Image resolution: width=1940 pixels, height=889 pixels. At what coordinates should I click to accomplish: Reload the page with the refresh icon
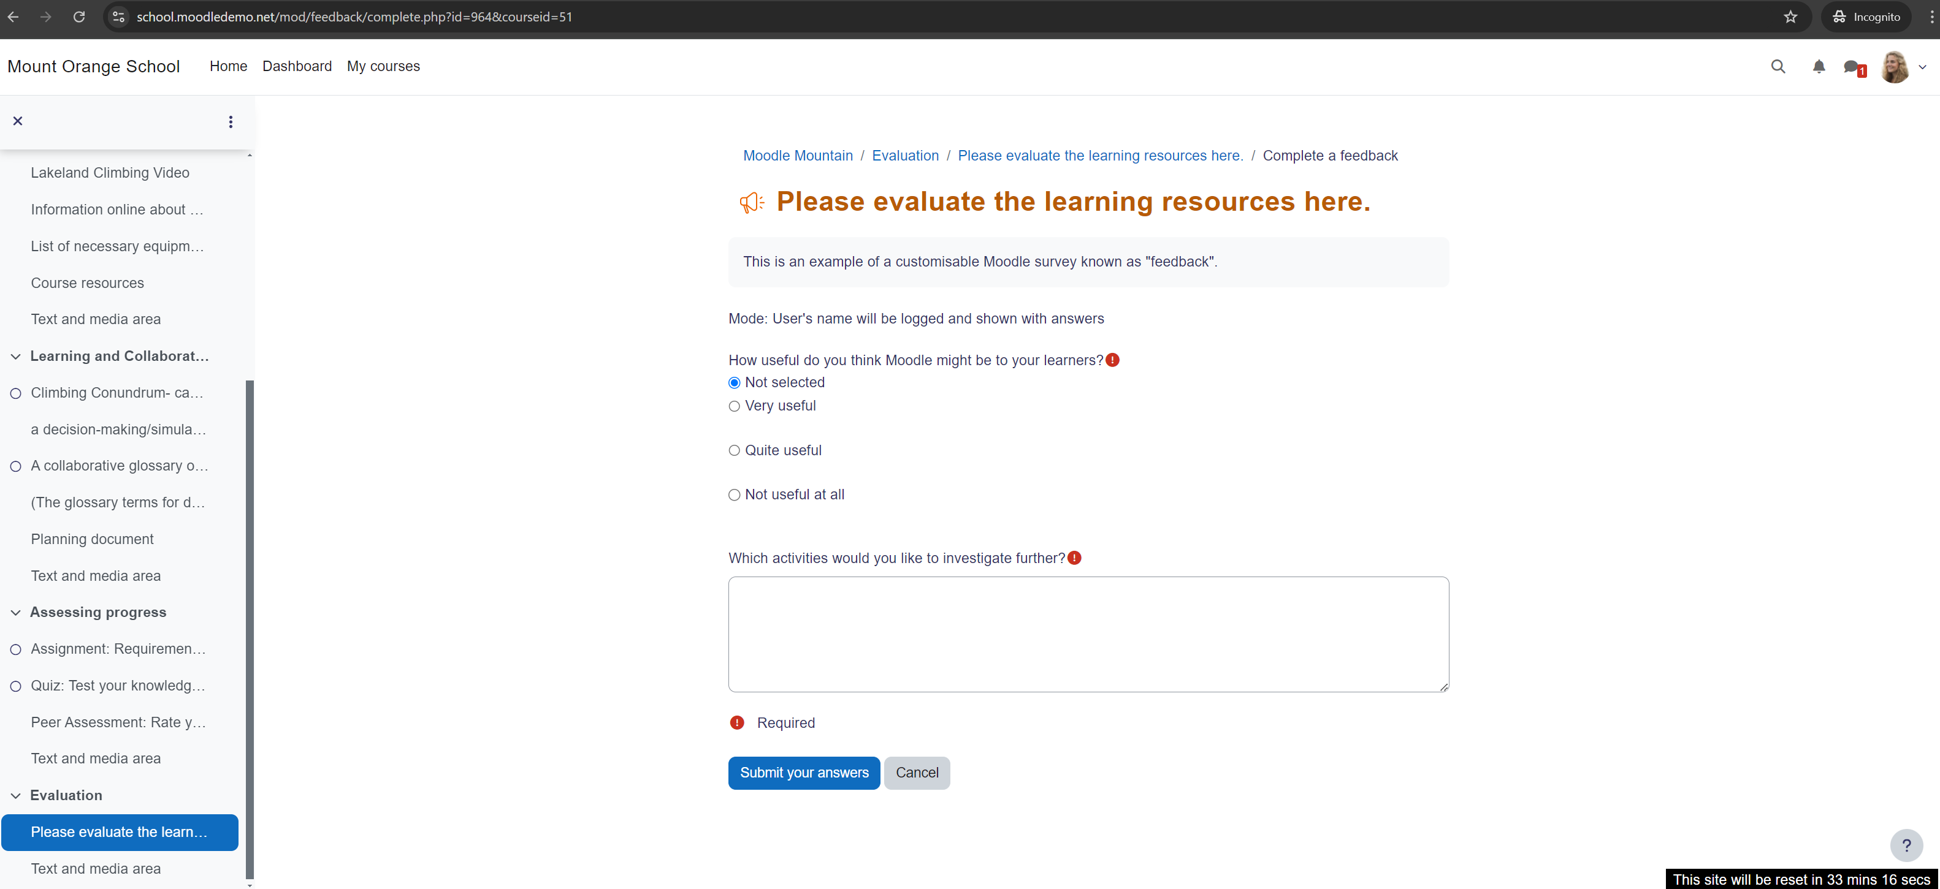click(79, 17)
